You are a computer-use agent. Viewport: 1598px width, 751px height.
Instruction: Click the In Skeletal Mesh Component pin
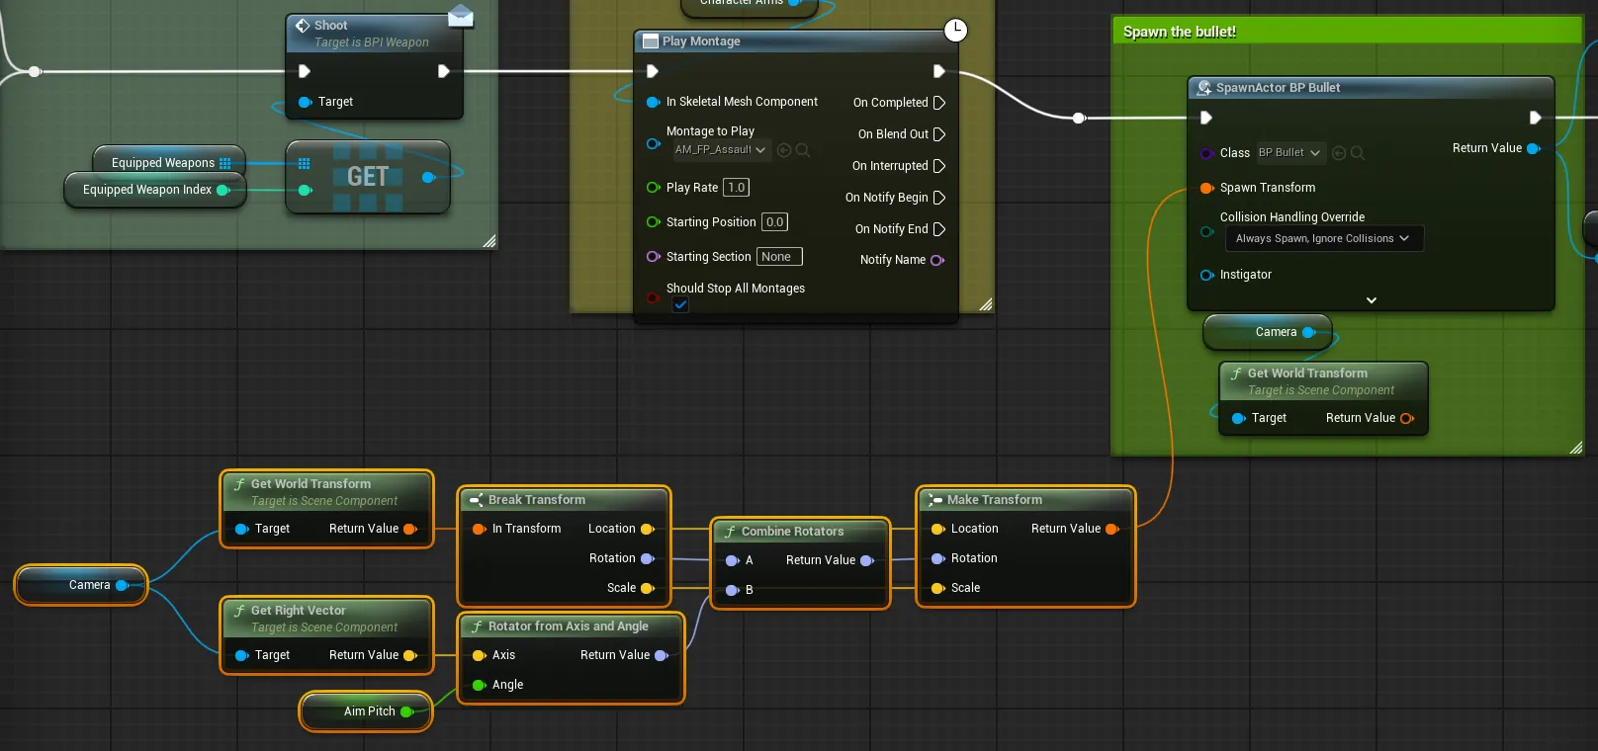[654, 102]
